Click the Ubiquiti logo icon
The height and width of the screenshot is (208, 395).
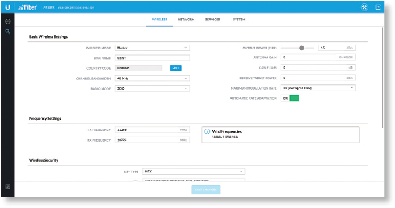click(8, 7)
